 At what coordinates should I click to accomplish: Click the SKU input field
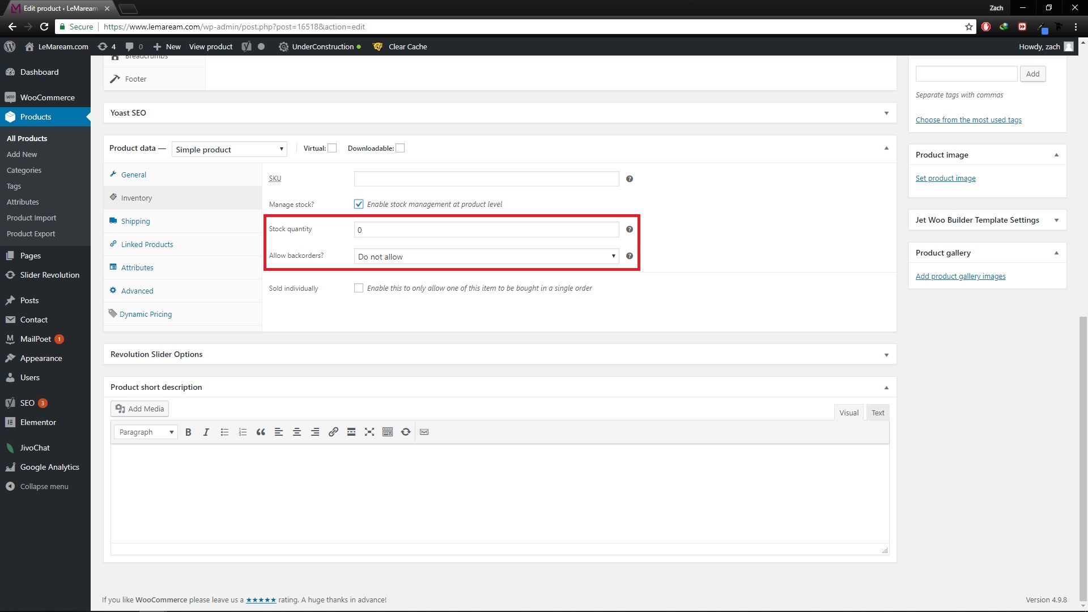click(486, 179)
